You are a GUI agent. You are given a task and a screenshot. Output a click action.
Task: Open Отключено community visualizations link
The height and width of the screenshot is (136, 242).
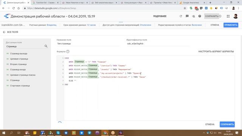[146, 25]
